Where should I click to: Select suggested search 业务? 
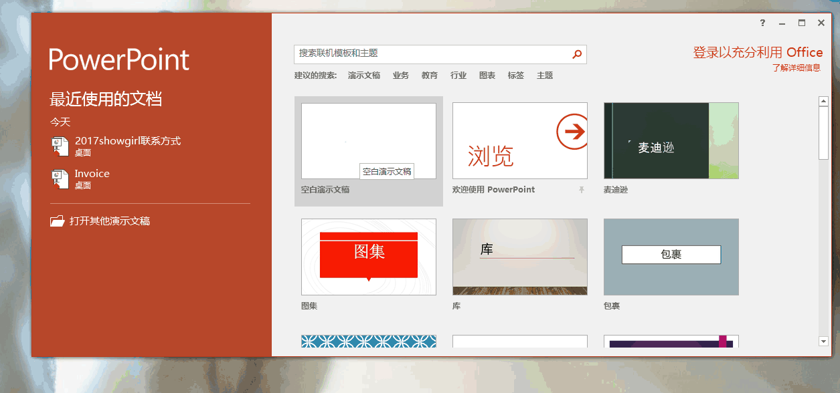point(401,76)
